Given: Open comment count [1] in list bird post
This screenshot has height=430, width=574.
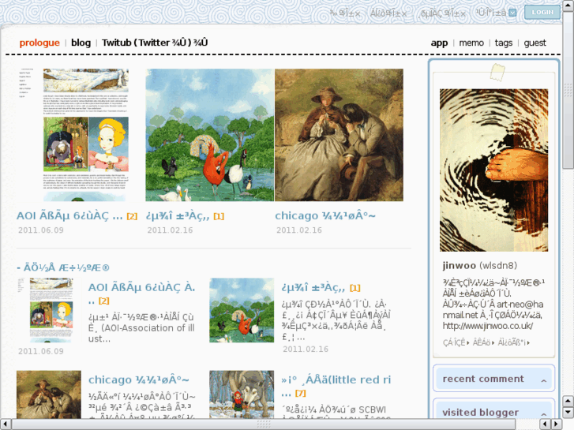Looking at the screenshot, I should pyautogui.click(x=355, y=288).
